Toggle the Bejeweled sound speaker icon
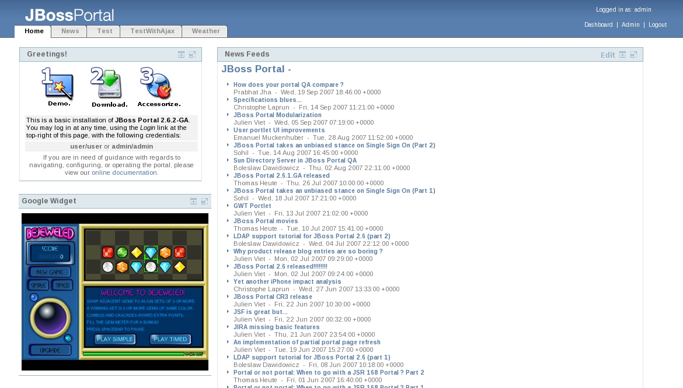 68,338
